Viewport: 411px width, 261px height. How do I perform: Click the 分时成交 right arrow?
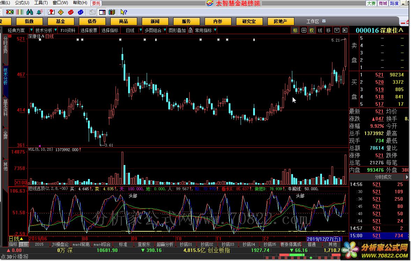(x=406, y=177)
